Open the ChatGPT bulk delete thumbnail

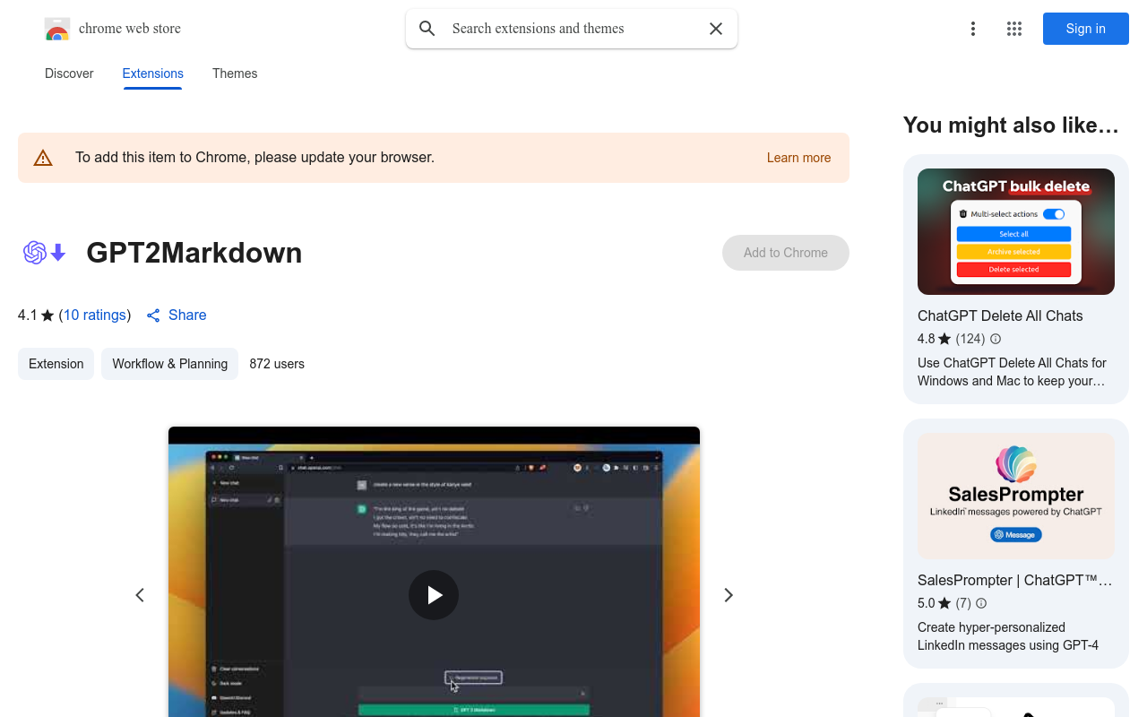click(x=1016, y=231)
